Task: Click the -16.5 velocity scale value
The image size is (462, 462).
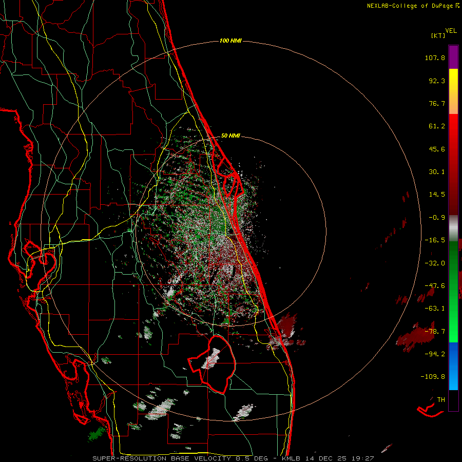Action: (x=435, y=240)
